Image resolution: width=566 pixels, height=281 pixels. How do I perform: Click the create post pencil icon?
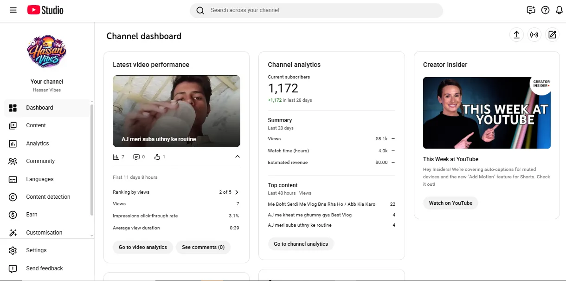coord(552,35)
